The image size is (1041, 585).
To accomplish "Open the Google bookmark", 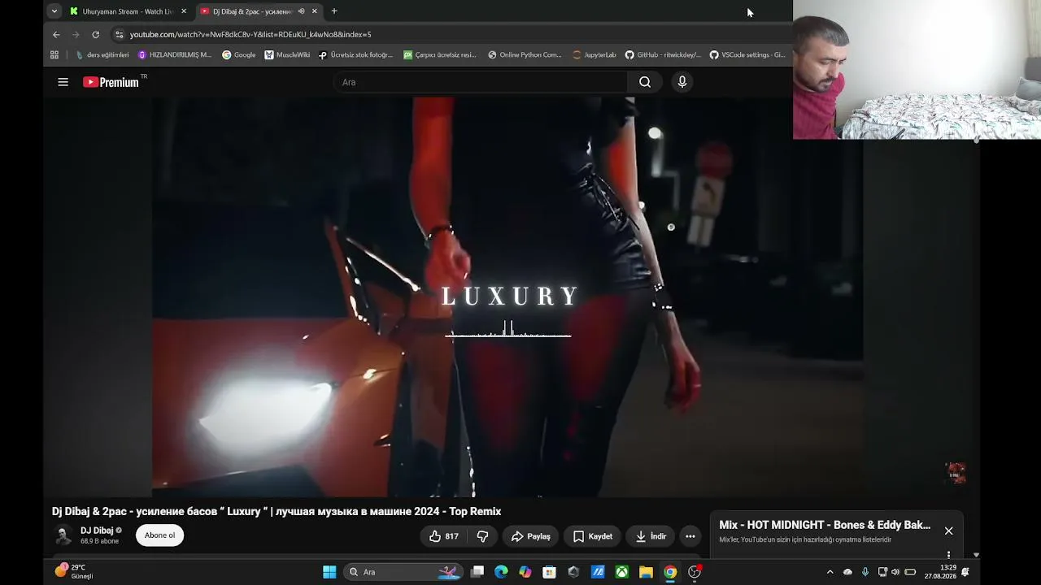I will 239,55.
